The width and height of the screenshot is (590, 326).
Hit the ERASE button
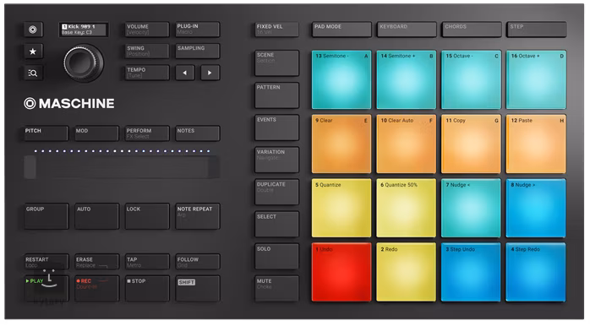tap(96, 262)
